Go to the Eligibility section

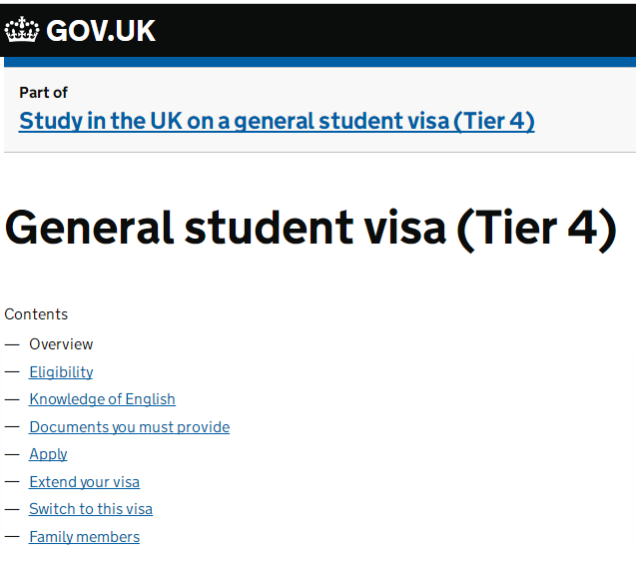pyautogui.click(x=61, y=372)
